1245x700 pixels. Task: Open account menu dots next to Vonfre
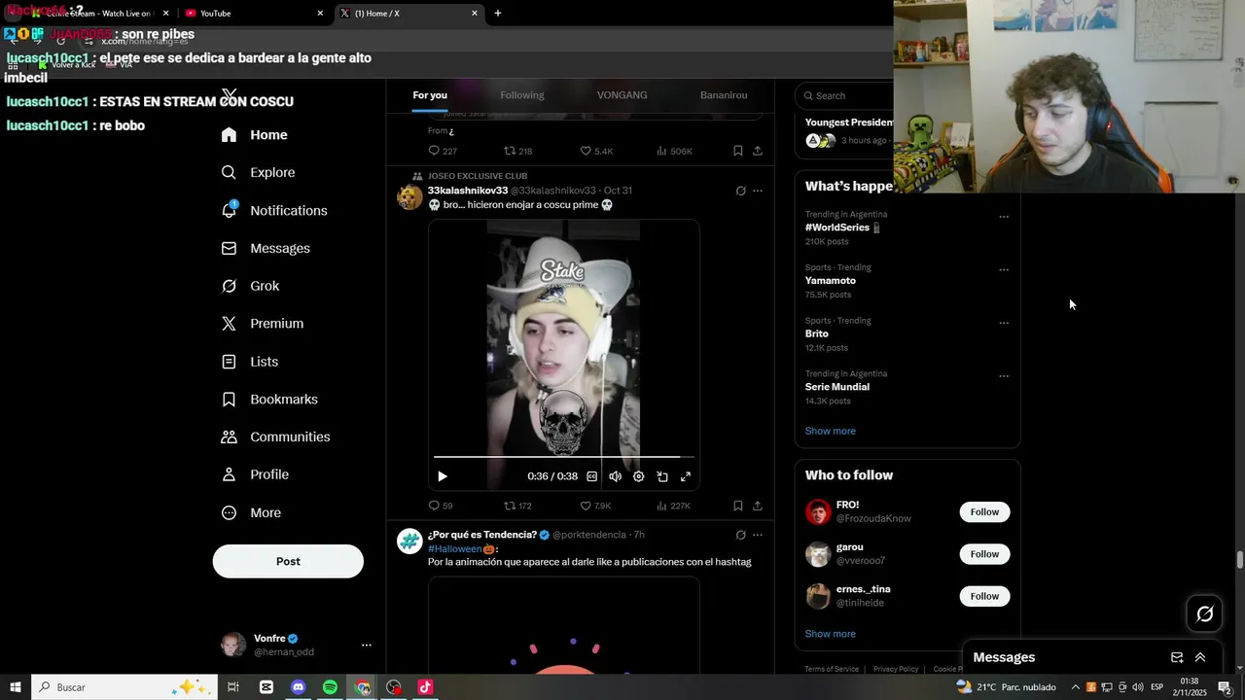coord(367,645)
